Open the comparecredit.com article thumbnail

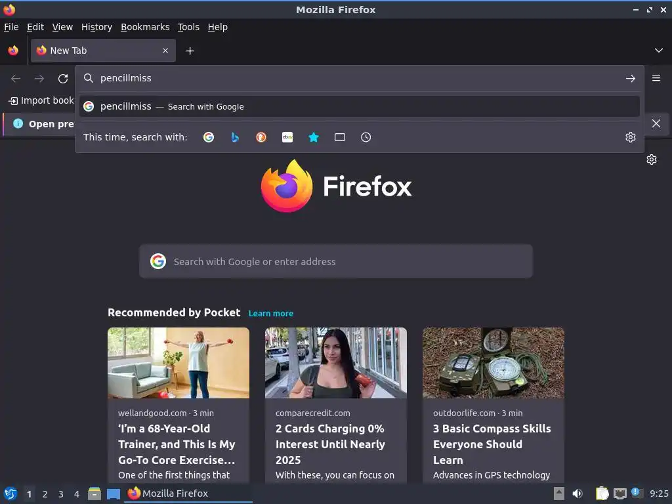336,363
